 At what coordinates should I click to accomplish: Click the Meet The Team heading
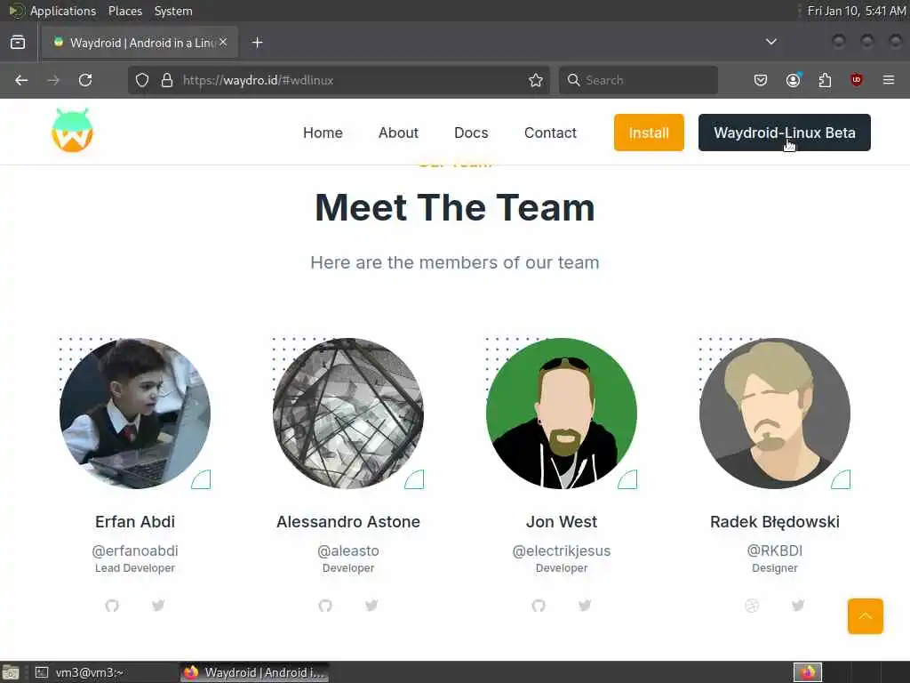tap(455, 207)
